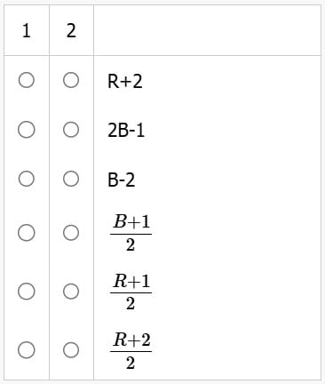Mark column 1 radio for B-2
This screenshot has width=325, height=384.
click(27, 179)
